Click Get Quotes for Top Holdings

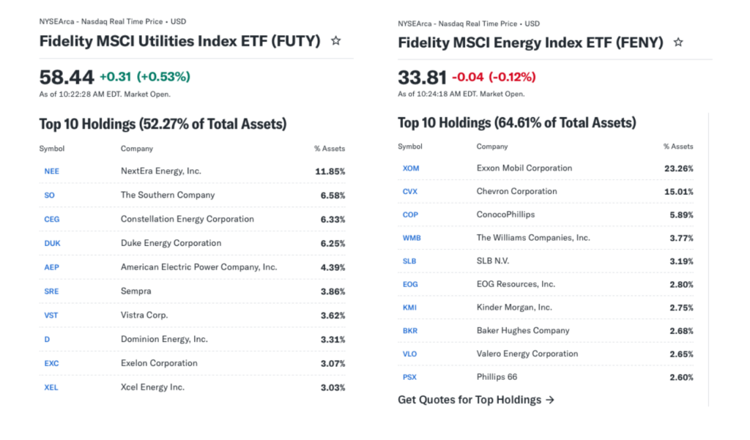pyautogui.click(x=476, y=400)
